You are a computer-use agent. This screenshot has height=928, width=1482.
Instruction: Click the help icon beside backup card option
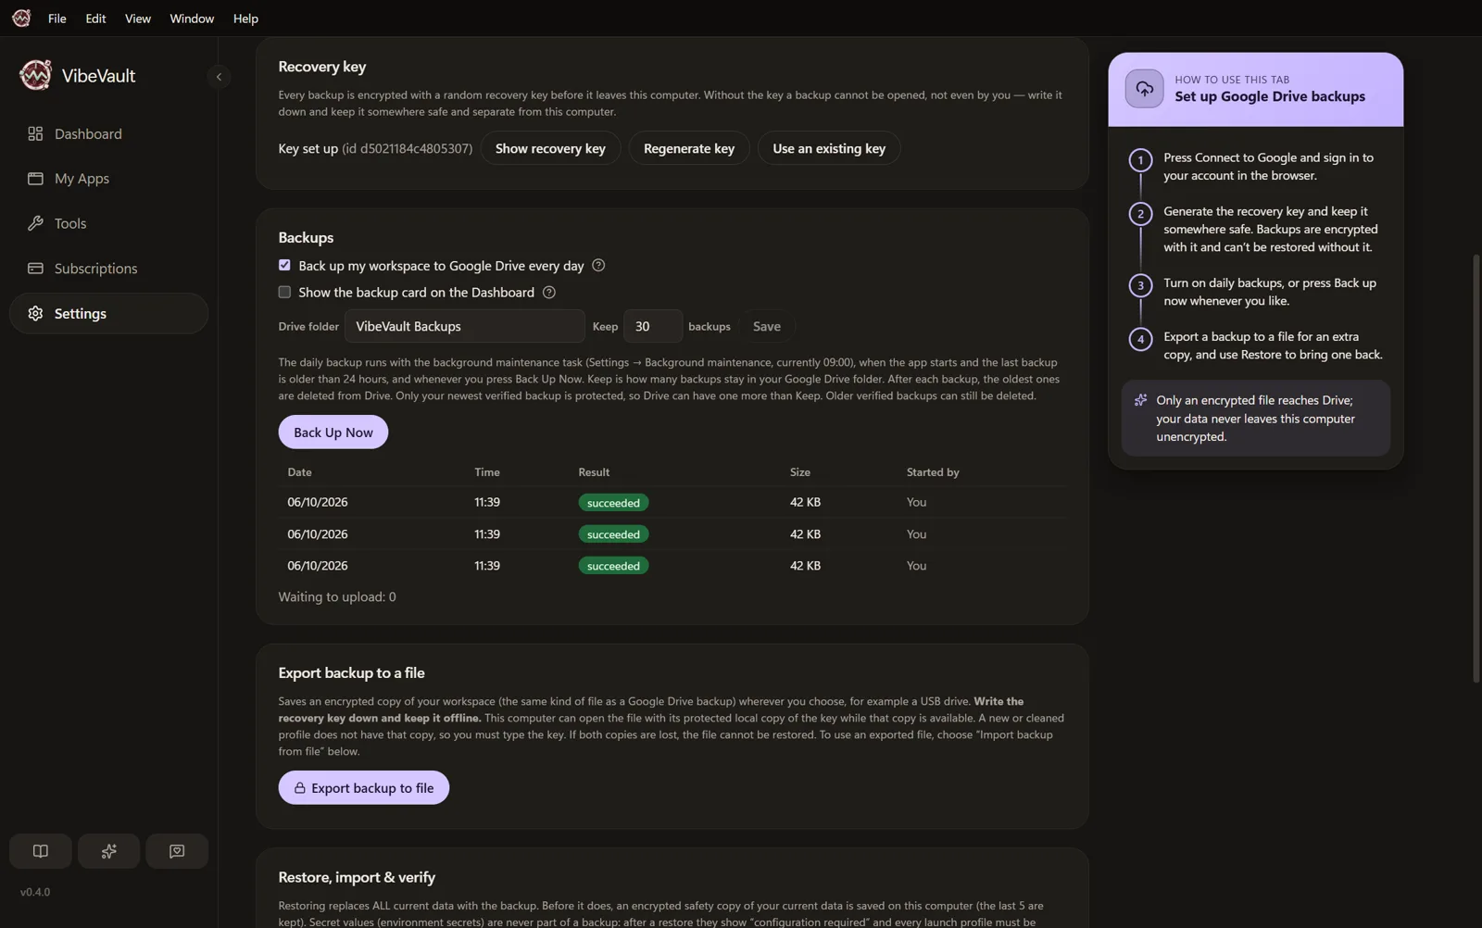click(x=549, y=292)
